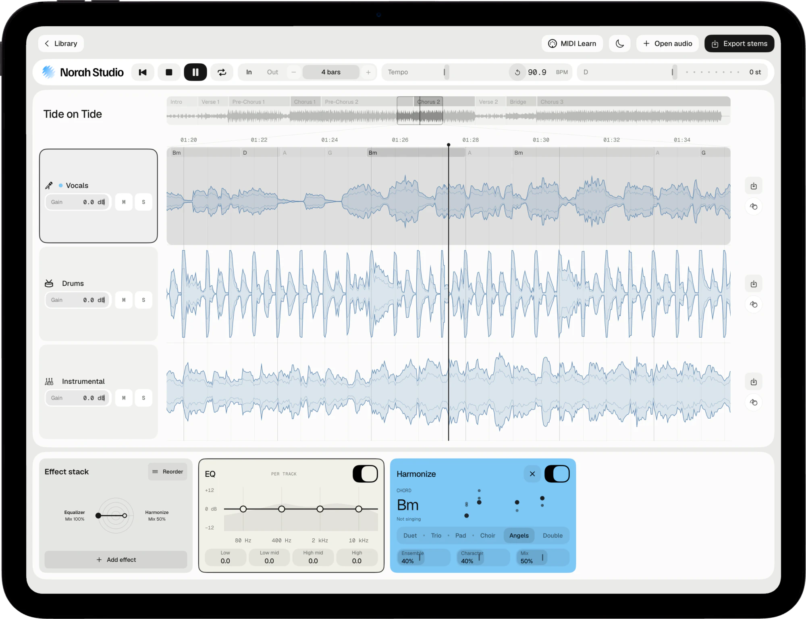Toggle the Harmonize effect switch

pos(557,474)
